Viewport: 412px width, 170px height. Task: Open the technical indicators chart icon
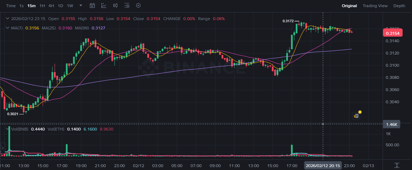pos(104,6)
